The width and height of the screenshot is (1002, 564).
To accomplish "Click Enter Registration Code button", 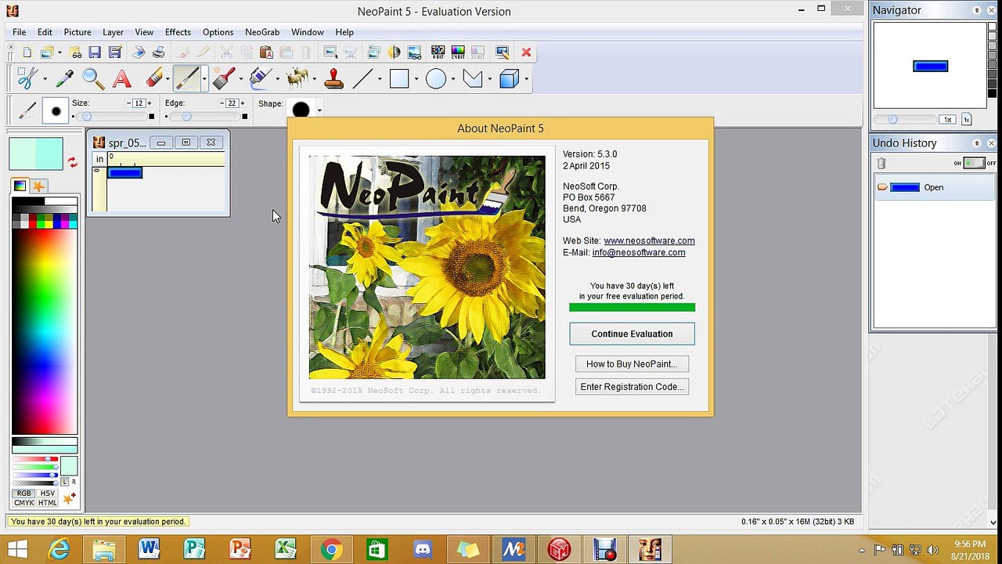I will point(632,387).
